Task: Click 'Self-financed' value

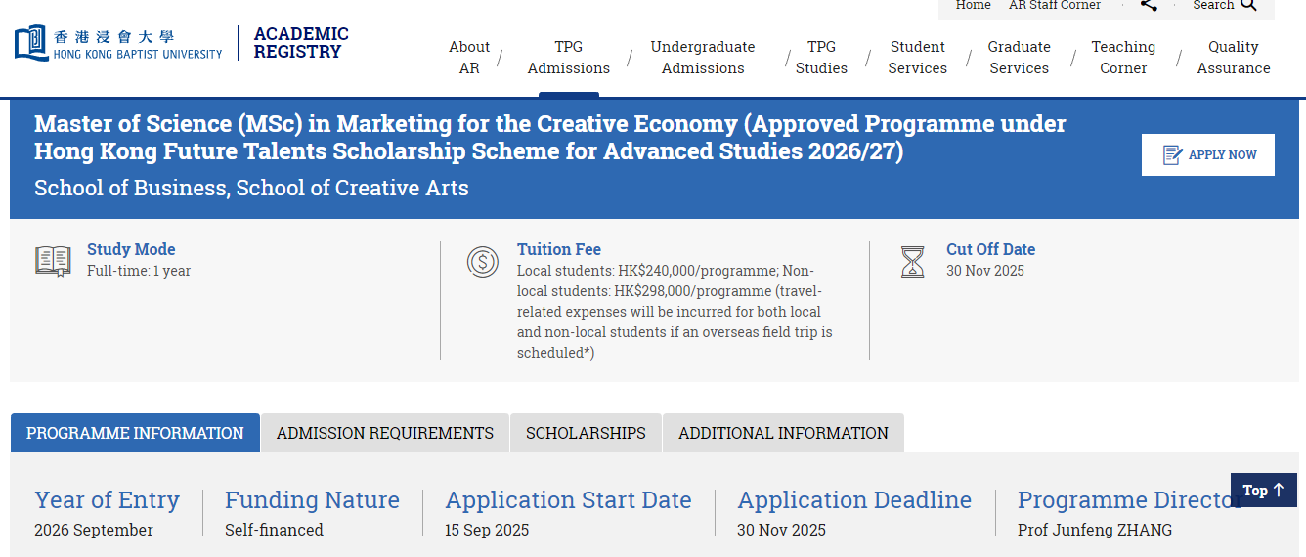Action: click(x=274, y=530)
